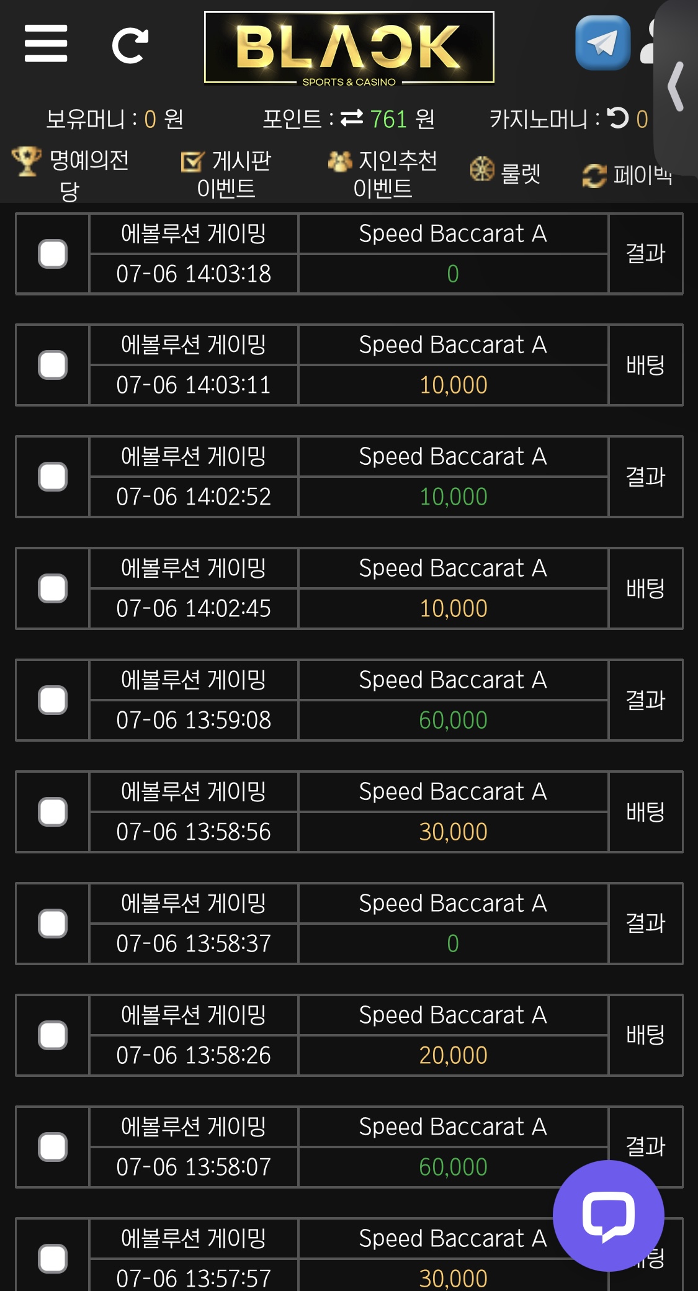Open the Telegram icon link
The width and height of the screenshot is (698, 1291).
602,43
